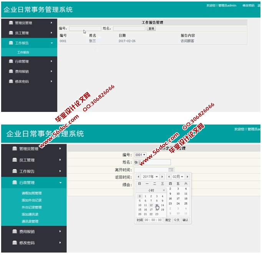Open the 2017年 year dropdown

click(150, 177)
